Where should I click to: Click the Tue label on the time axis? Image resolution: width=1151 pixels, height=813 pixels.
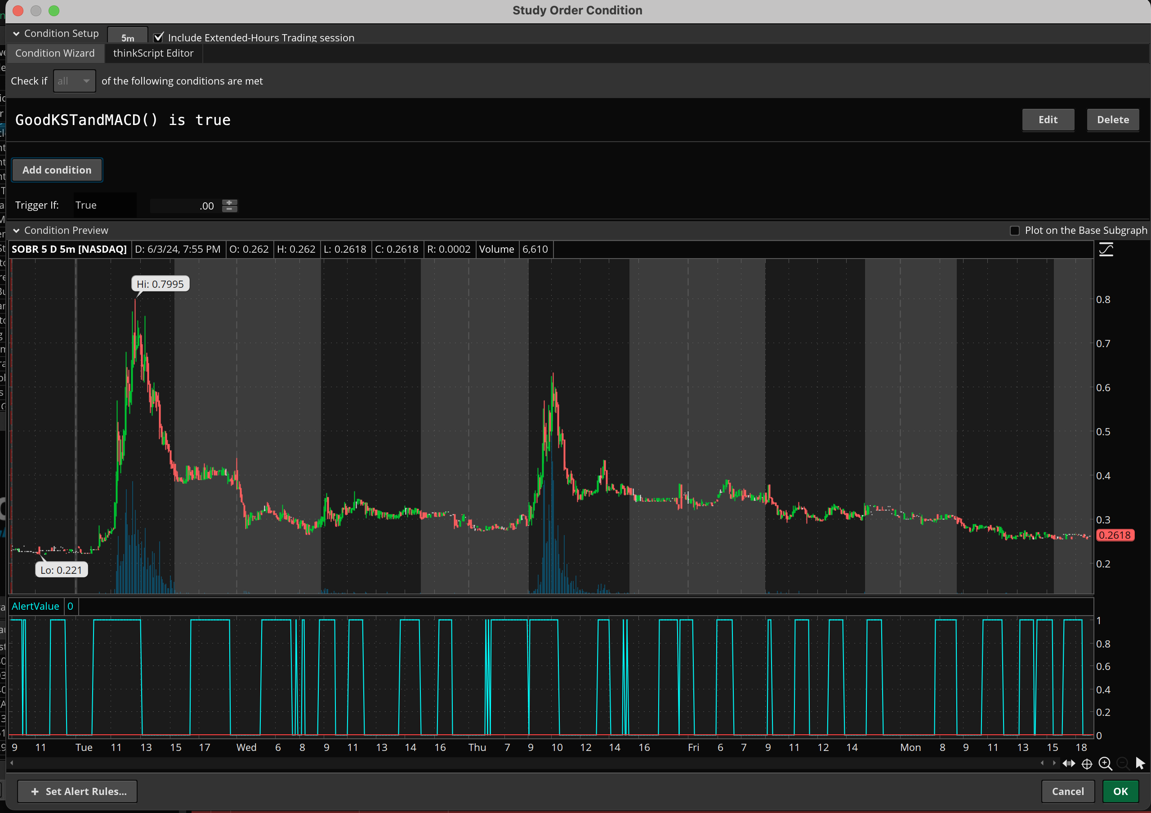coord(84,747)
